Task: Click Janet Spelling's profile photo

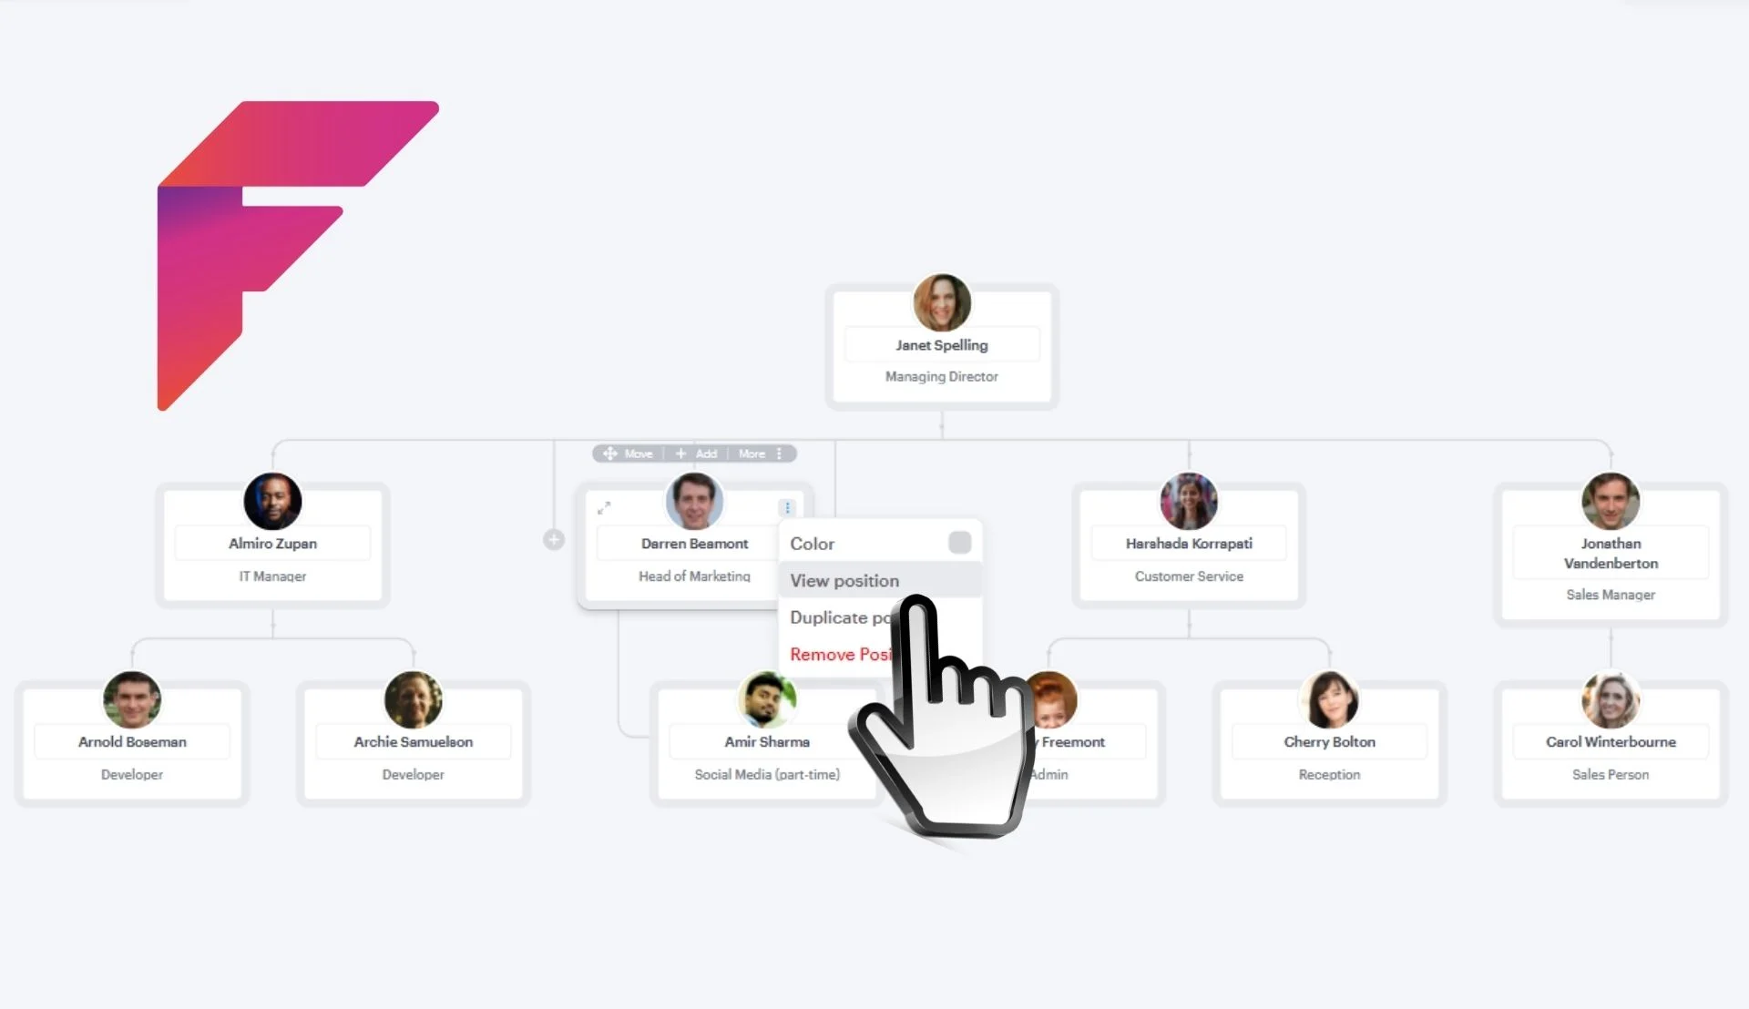Action: (x=941, y=305)
